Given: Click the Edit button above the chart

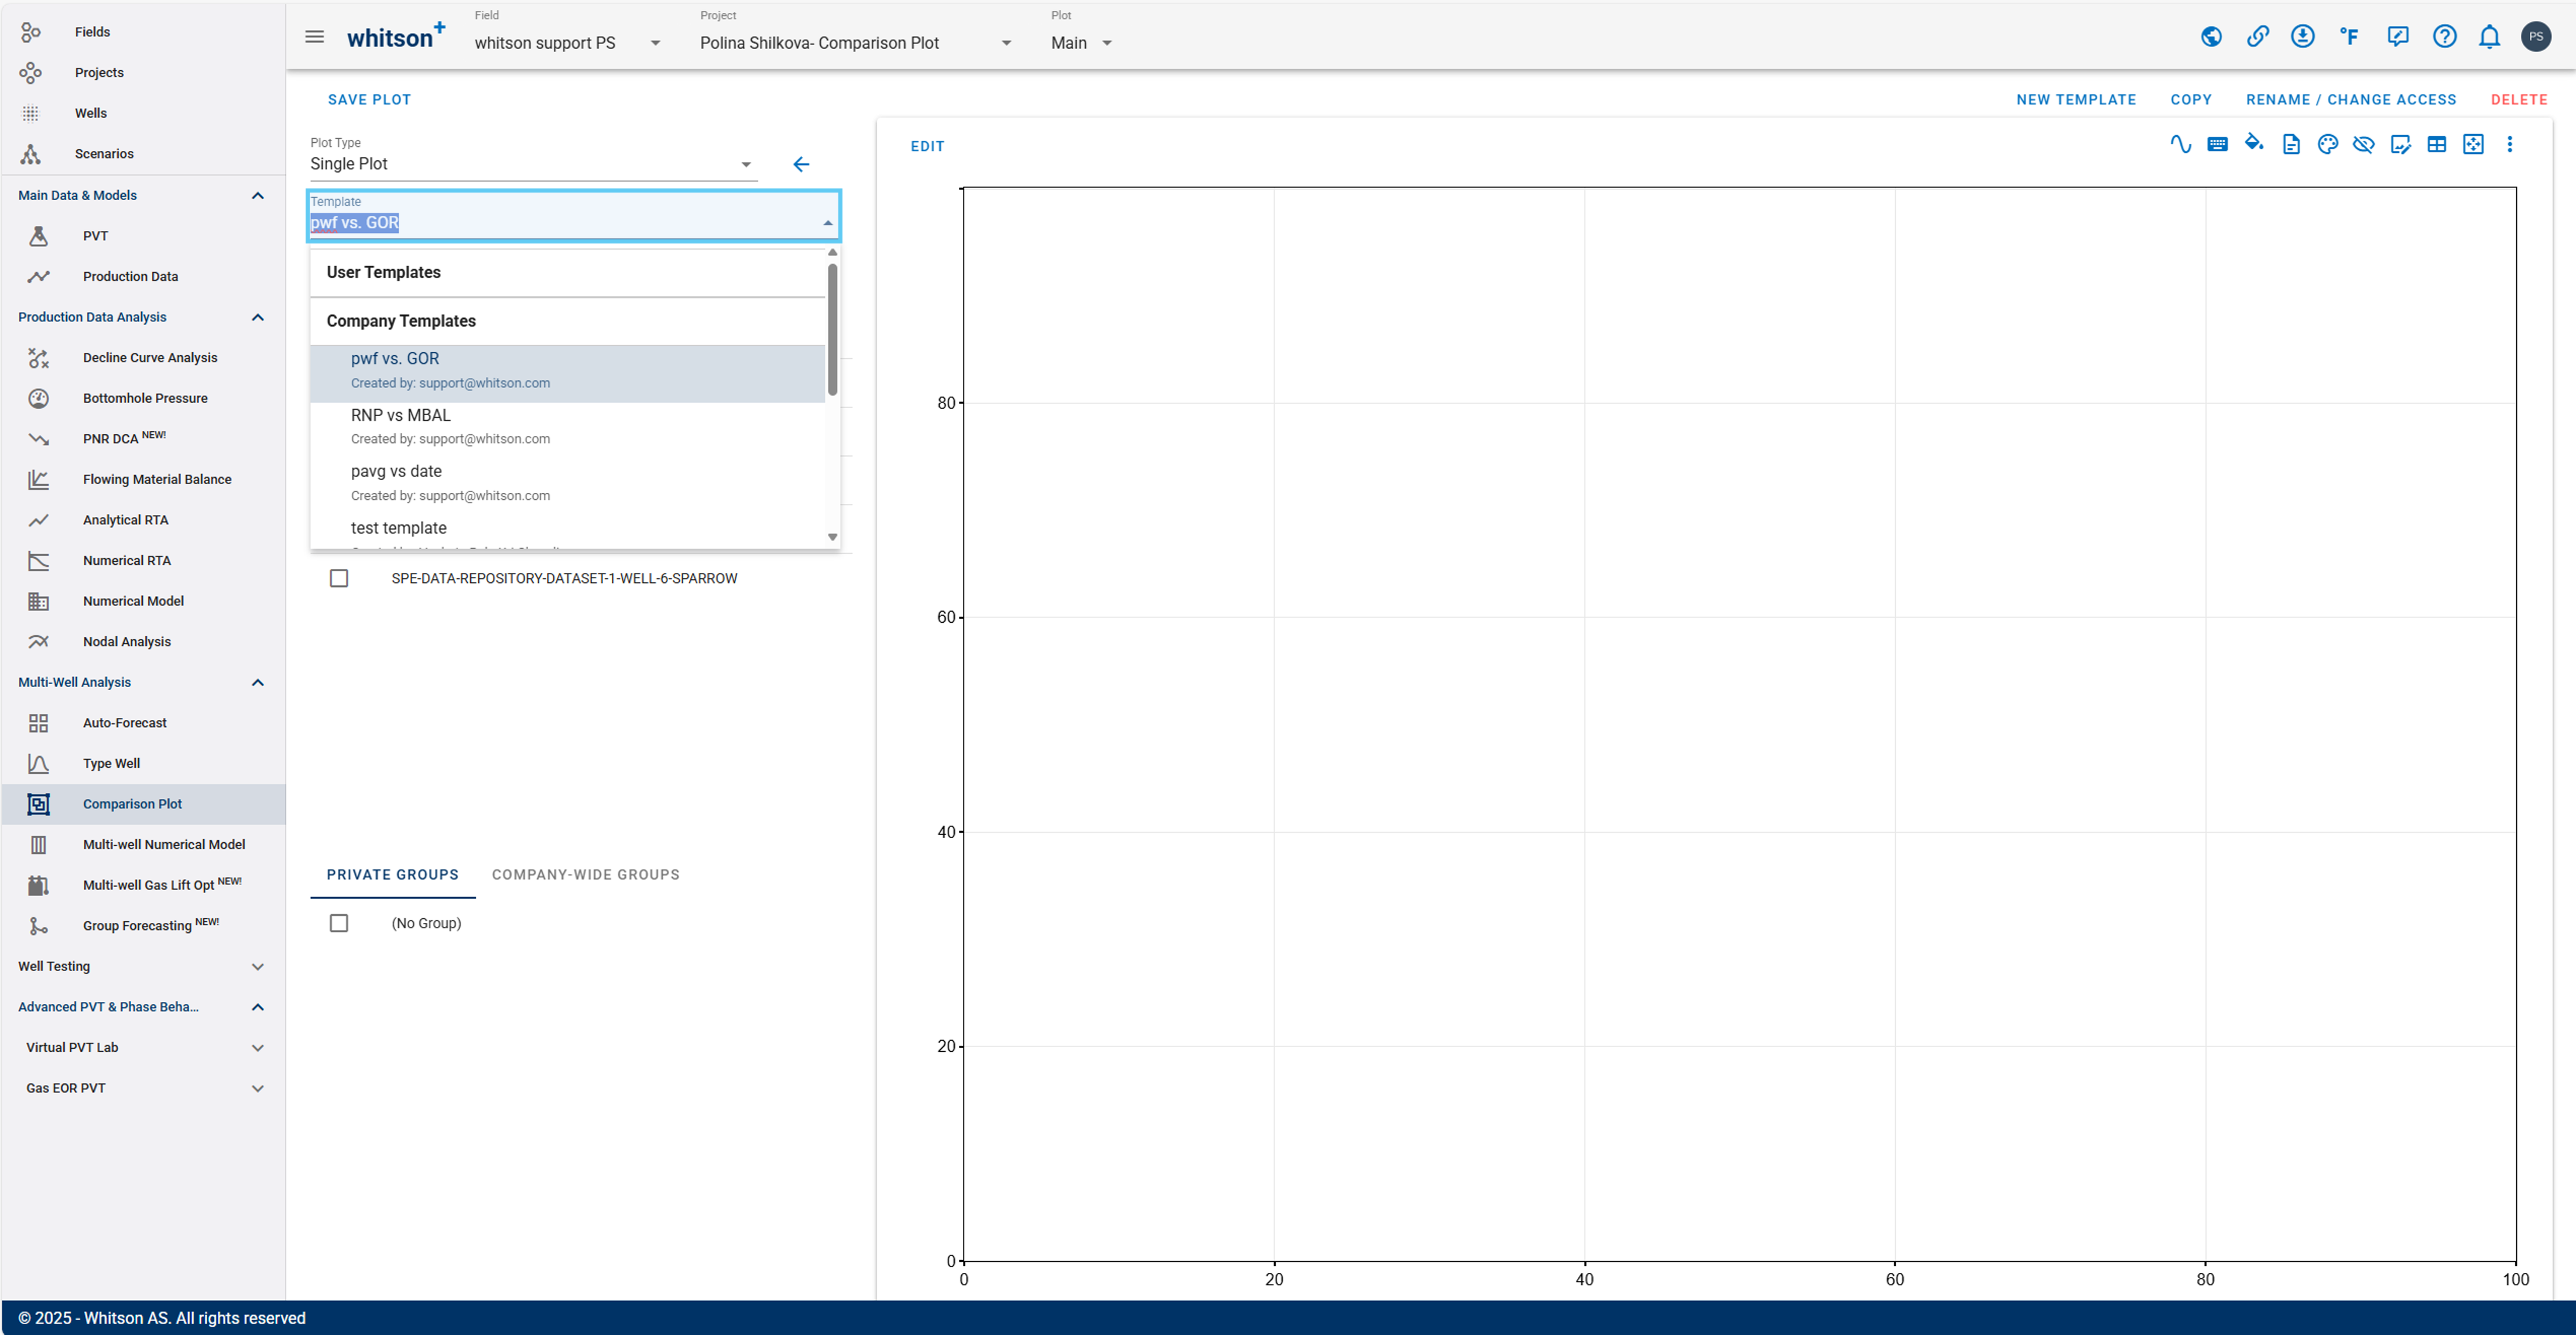Looking at the screenshot, I should 927,146.
